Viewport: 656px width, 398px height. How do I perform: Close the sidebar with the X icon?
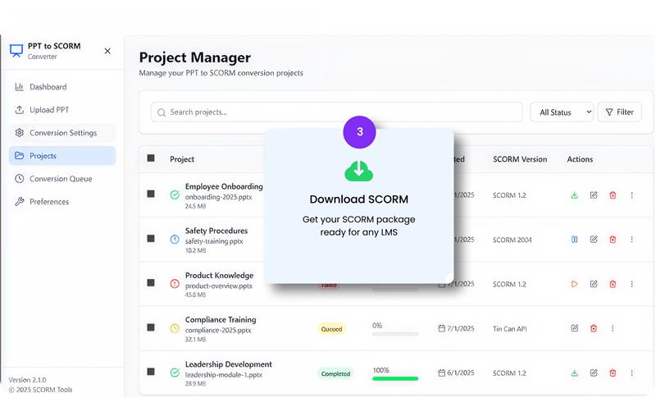pos(107,51)
